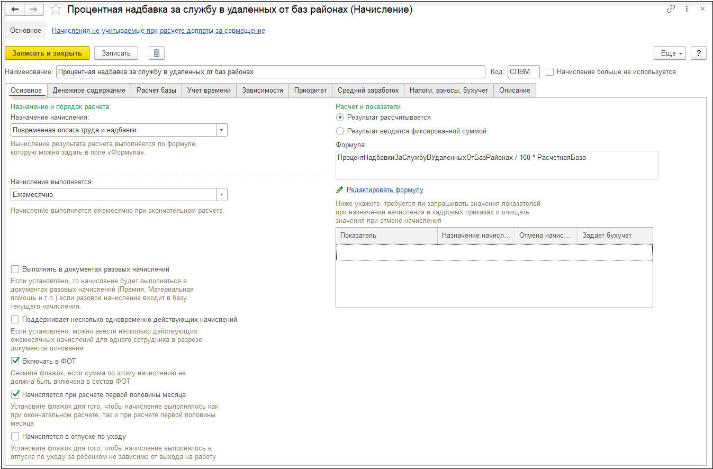Click the pencil icon beside Редактировать формулу
Screen dimensions: 713x469
pyautogui.click(x=339, y=190)
